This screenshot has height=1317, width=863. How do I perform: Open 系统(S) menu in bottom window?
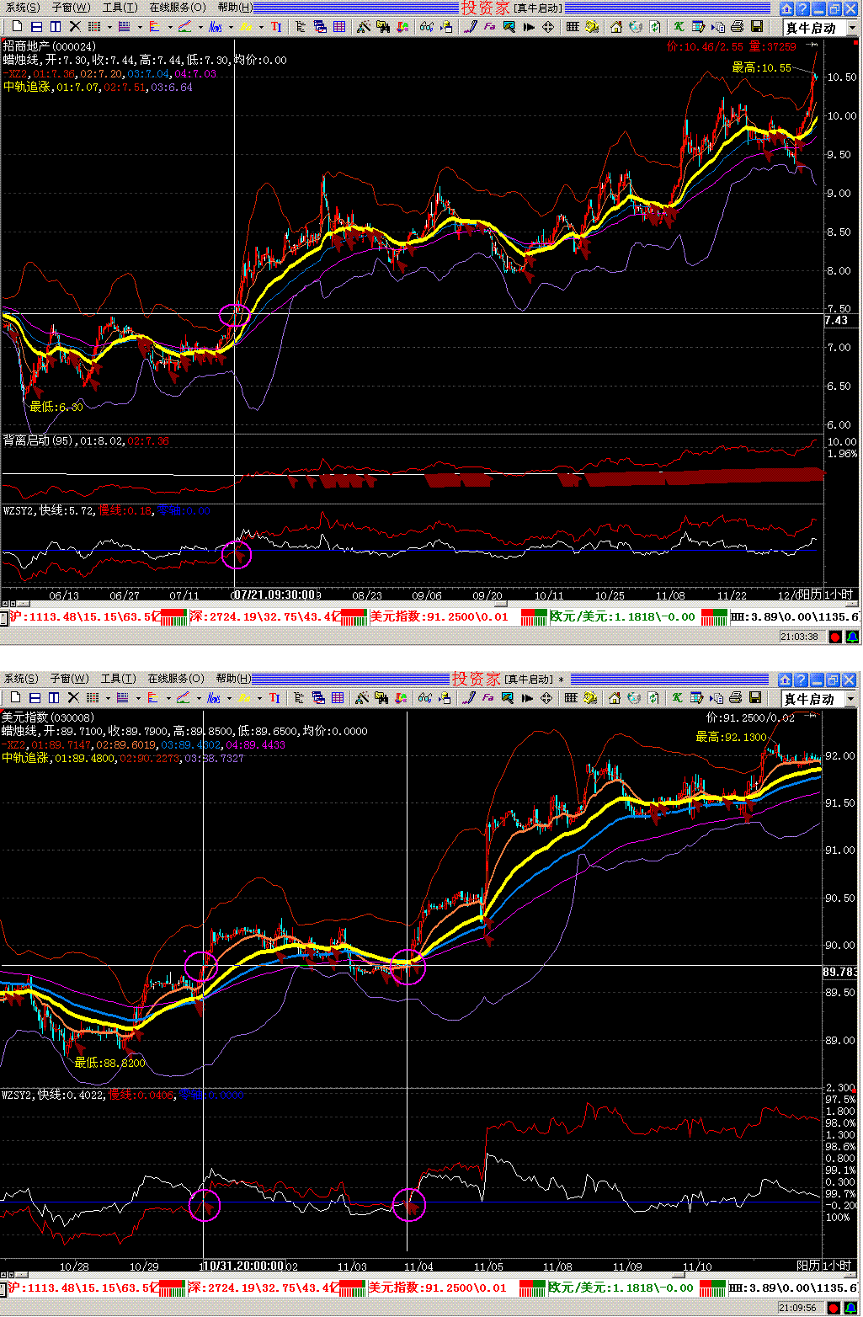(21, 679)
